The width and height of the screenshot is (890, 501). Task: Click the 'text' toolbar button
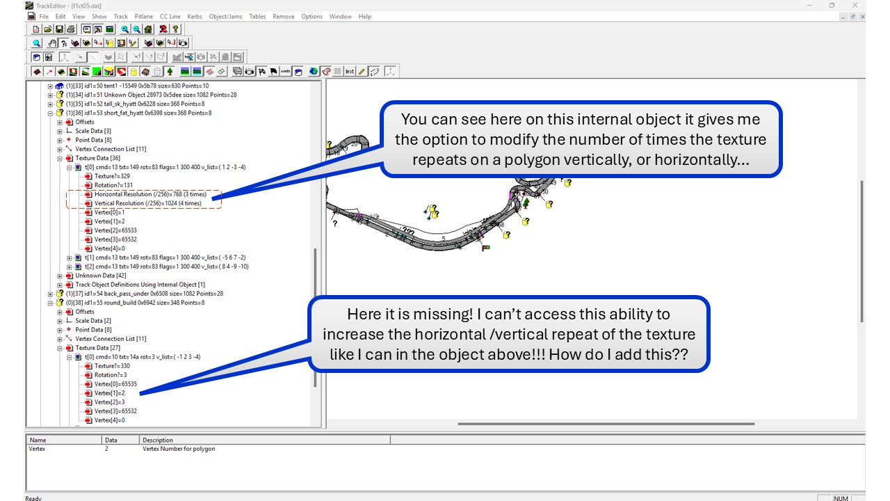(x=350, y=71)
